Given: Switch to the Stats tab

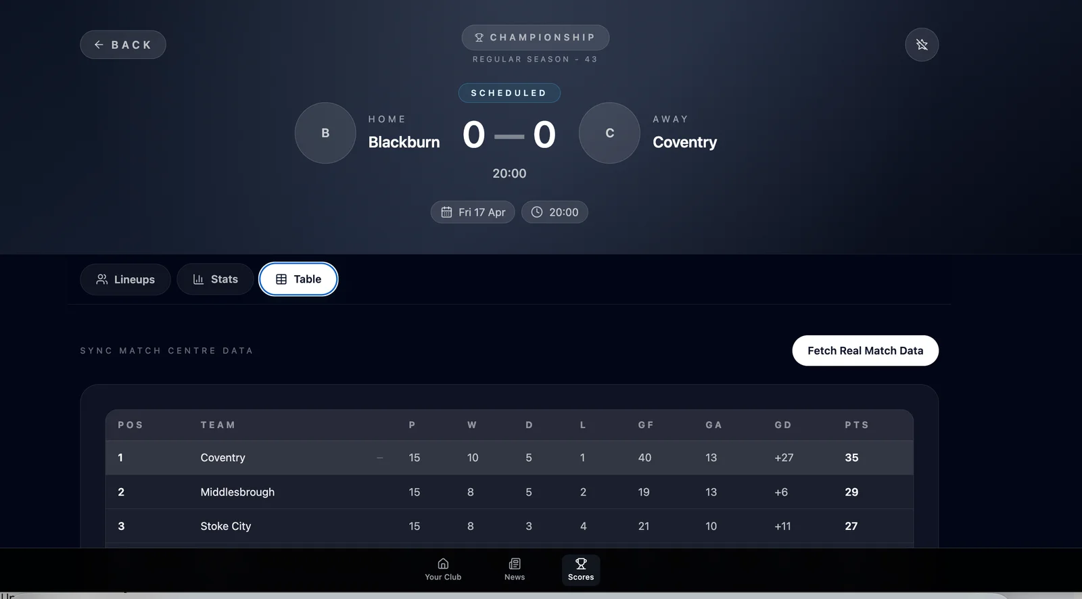Looking at the screenshot, I should 215,279.
